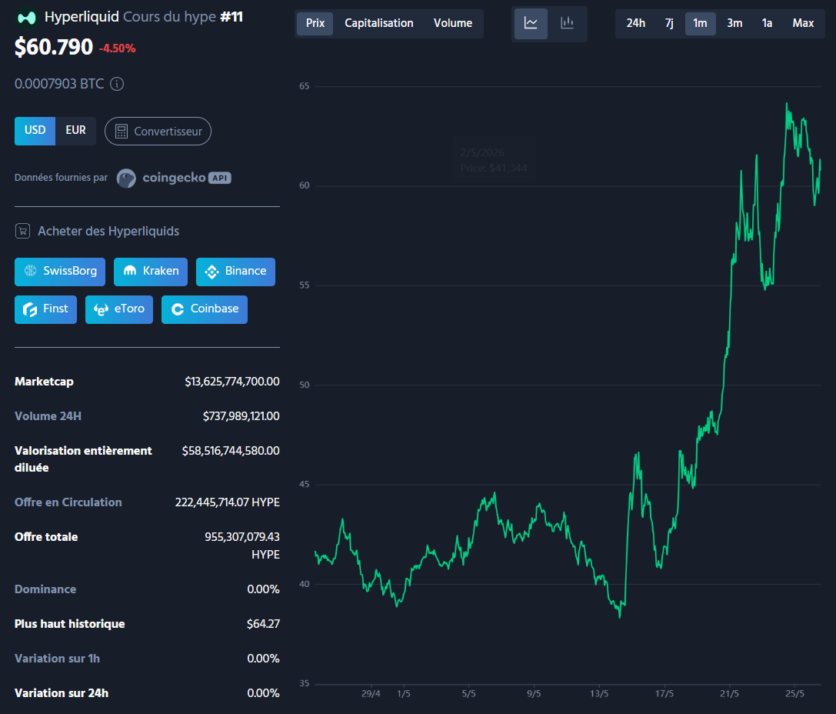Click the all-time high $64.27 value
This screenshot has height=714, width=836.
point(263,624)
